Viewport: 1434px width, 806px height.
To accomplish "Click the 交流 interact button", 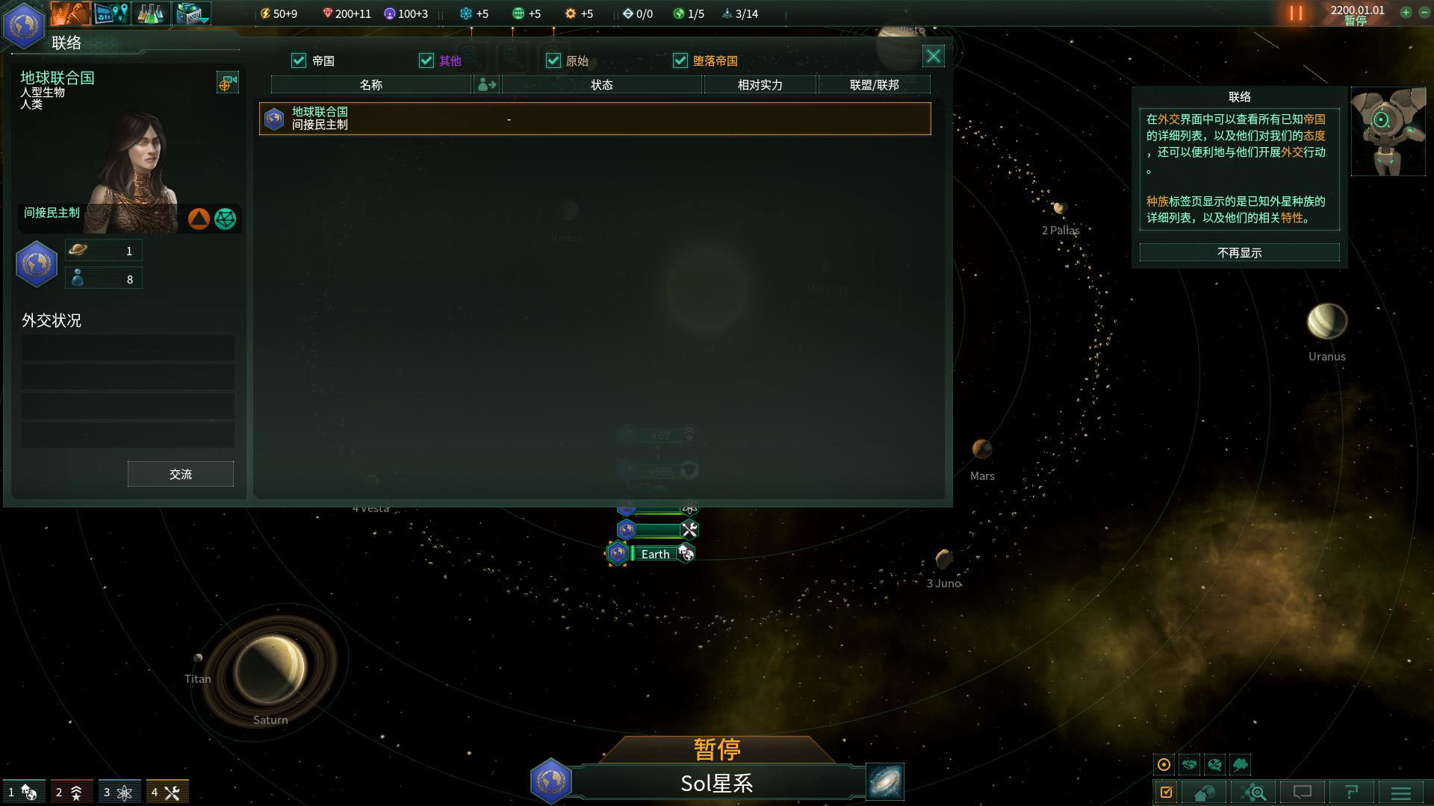I will pos(179,475).
